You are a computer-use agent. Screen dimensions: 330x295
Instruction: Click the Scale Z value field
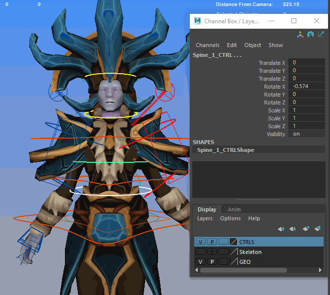click(x=307, y=126)
